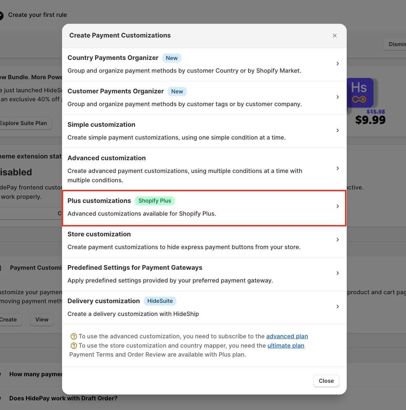Click the question icon beside store customization note
The width and height of the screenshot is (406, 410).
(73, 346)
